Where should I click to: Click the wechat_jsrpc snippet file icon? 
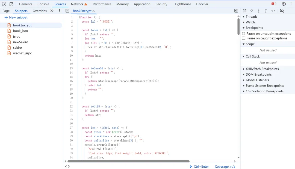click(x=9, y=53)
